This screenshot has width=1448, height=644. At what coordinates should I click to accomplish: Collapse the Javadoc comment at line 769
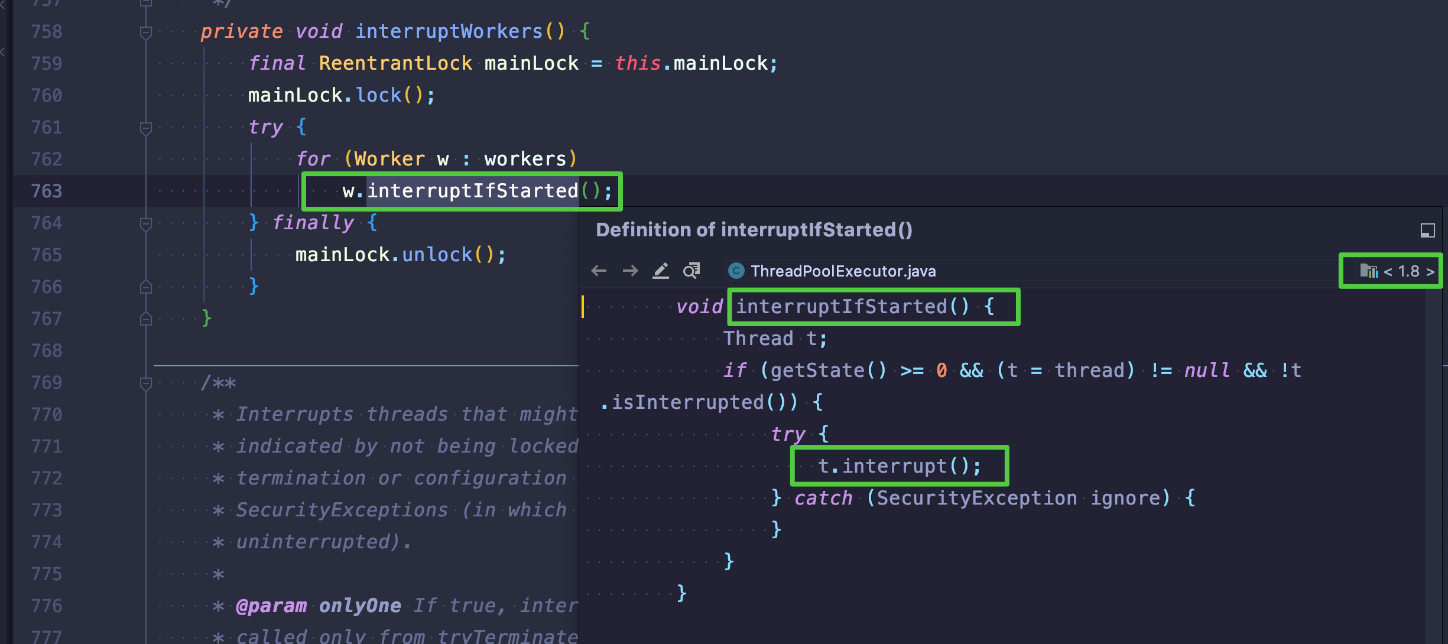[x=146, y=383]
